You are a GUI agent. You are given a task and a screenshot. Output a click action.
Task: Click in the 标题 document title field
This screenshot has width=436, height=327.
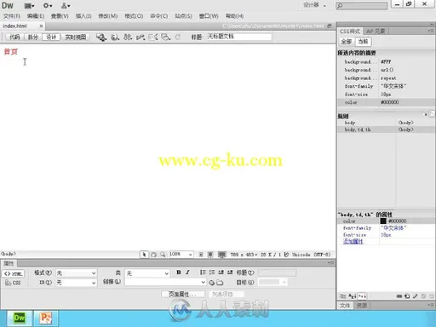[239, 37]
